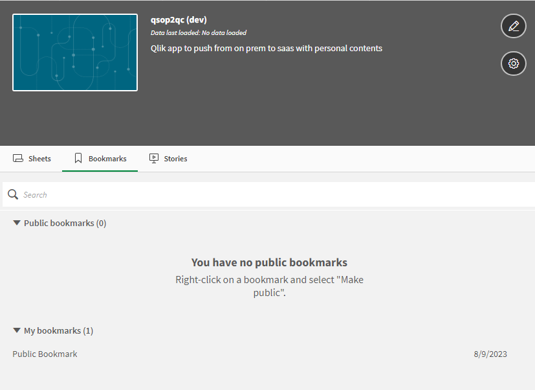Click the 'Right-click on a bookmark' hint
Viewport: 535px width, 390px height.
click(x=269, y=286)
